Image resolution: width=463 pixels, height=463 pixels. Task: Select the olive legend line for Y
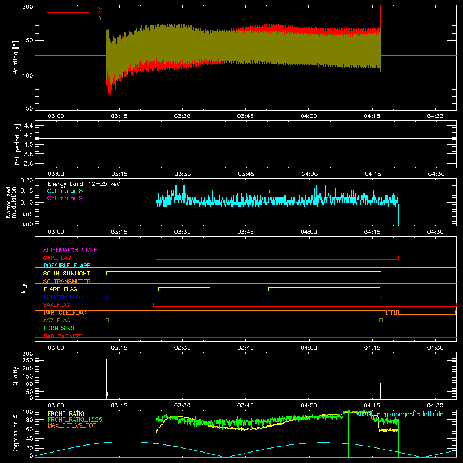(69, 20)
